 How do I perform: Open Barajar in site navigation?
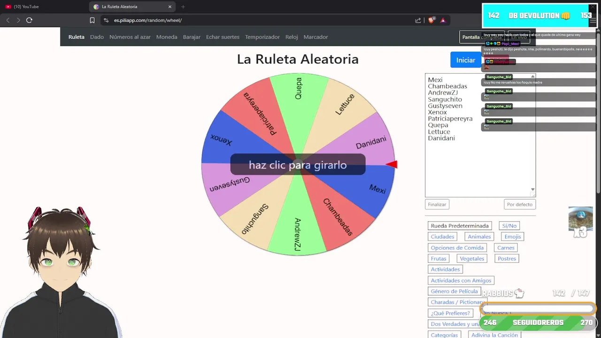[192, 37]
